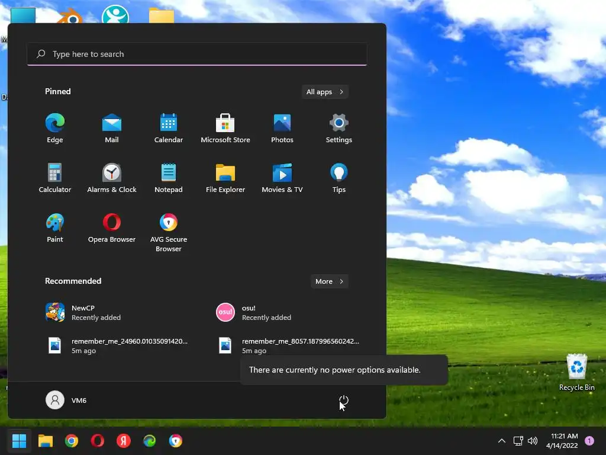Screen dimensions: 606x455
Task: Open Settings from pinned apps
Action: click(x=339, y=128)
